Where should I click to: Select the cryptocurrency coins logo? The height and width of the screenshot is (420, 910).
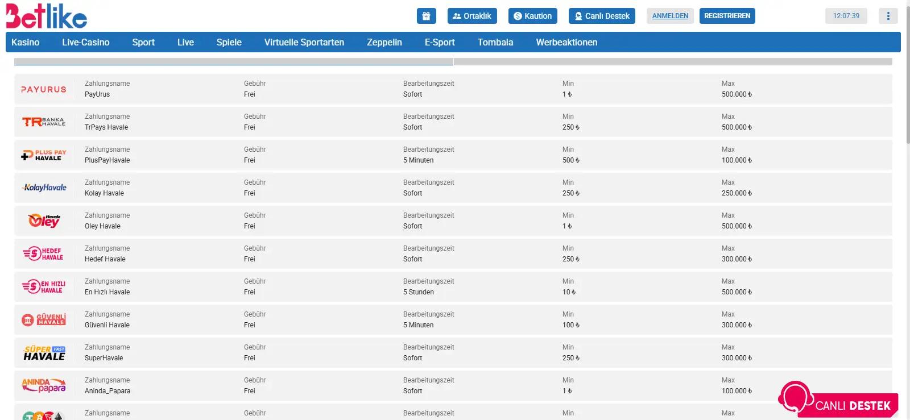tap(43, 415)
